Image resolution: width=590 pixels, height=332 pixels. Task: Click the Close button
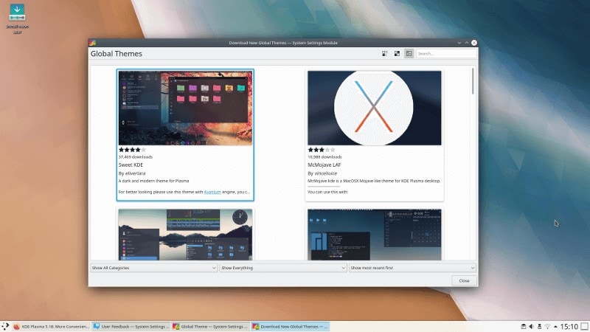(x=464, y=280)
